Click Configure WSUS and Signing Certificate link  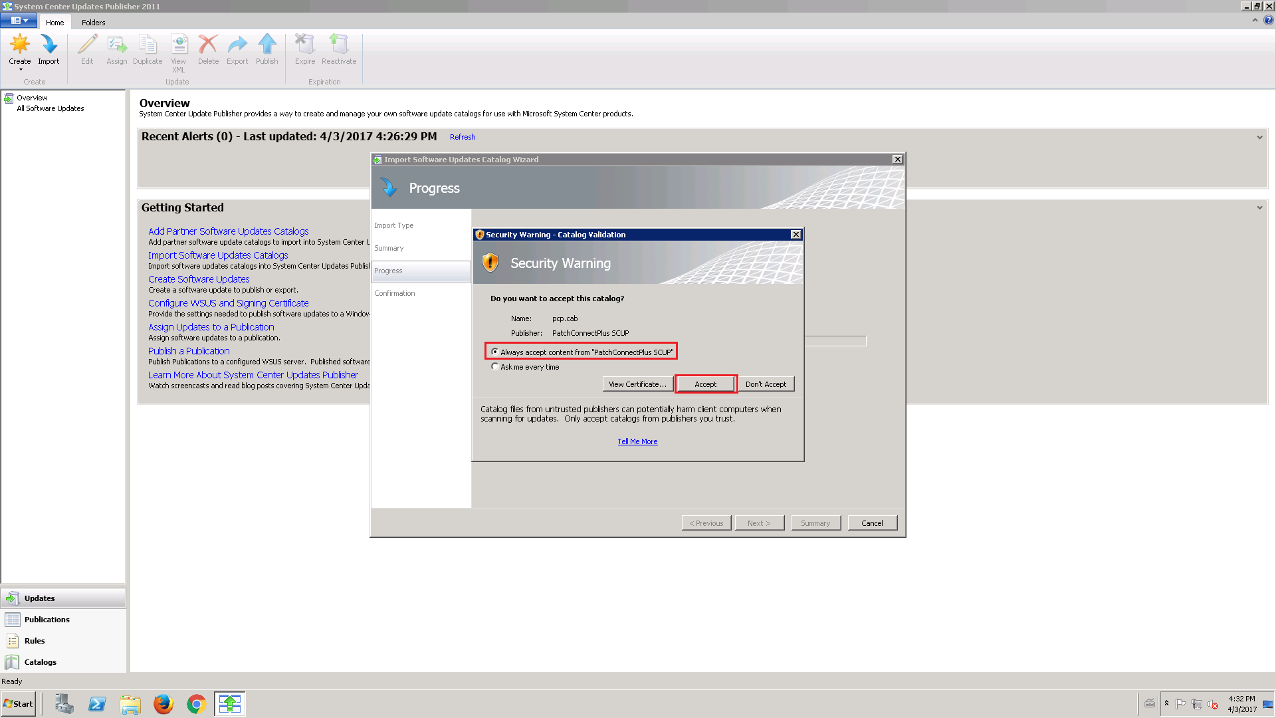point(228,302)
